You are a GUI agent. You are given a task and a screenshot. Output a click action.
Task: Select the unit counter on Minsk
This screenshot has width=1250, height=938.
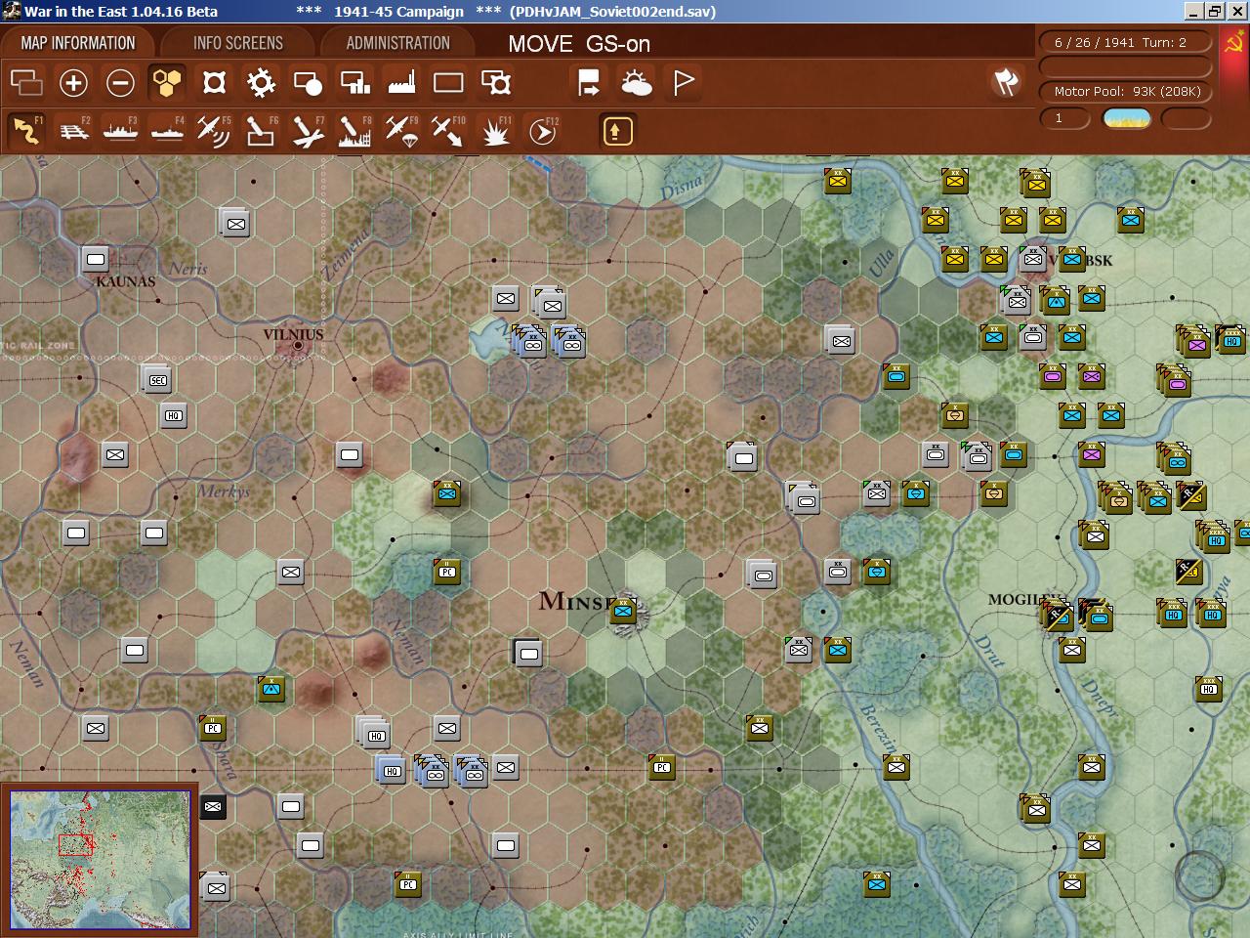click(x=623, y=611)
